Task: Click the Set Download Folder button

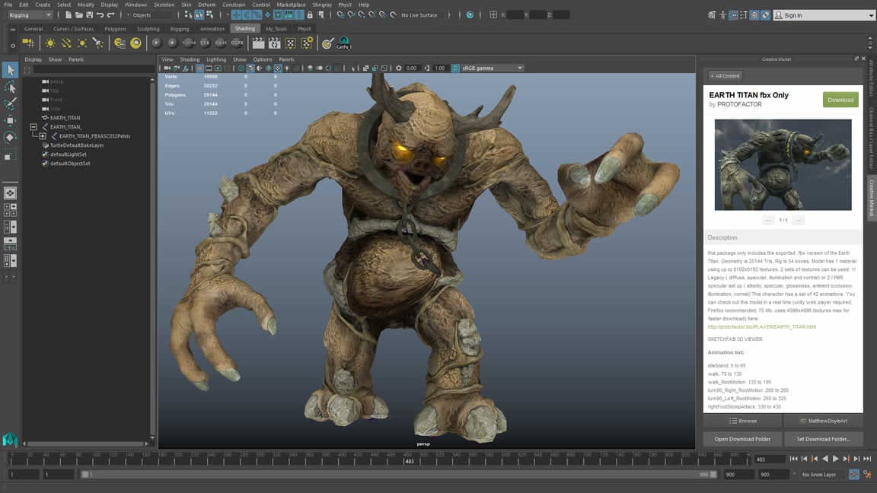Action: click(x=823, y=439)
